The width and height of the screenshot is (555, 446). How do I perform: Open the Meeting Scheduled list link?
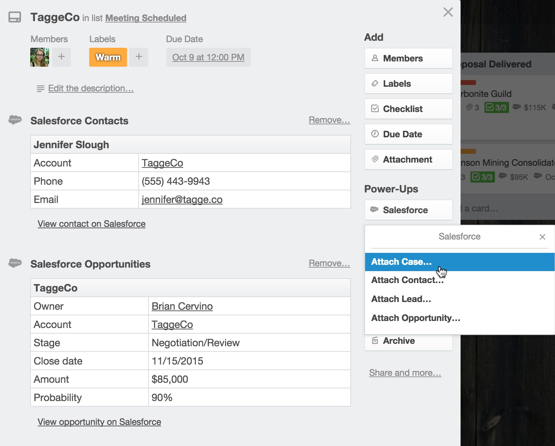pyautogui.click(x=146, y=18)
